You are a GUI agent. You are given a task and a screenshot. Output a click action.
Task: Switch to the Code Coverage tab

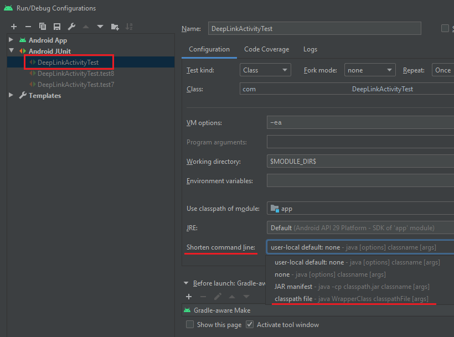tap(266, 49)
